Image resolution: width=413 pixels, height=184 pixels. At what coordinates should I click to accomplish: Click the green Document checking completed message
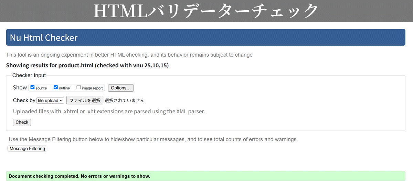(x=205, y=176)
